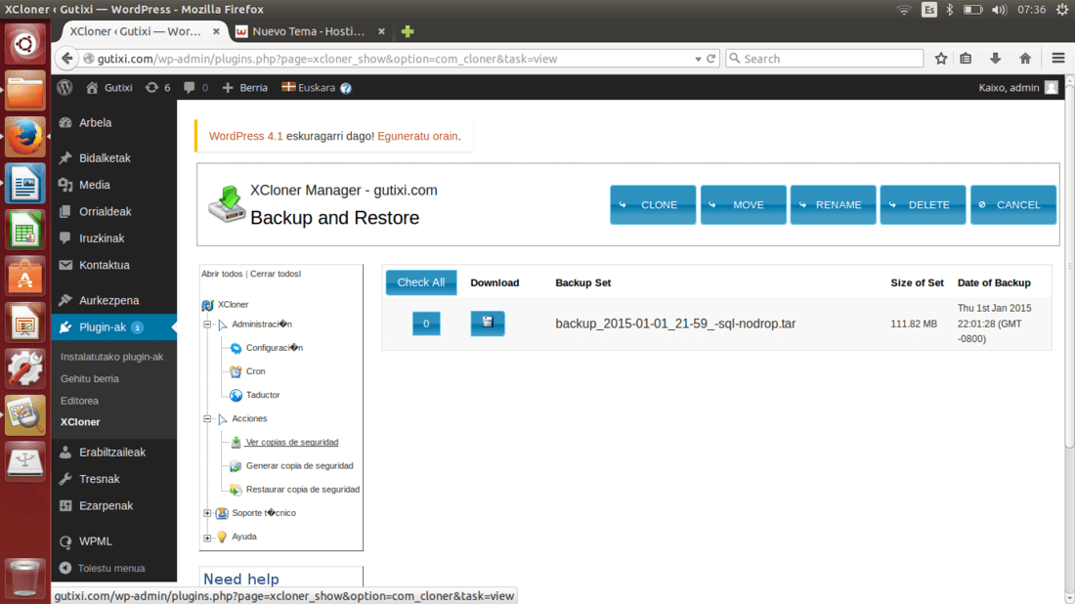Open the Ubuntu Dash launcher icon

coord(24,44)
